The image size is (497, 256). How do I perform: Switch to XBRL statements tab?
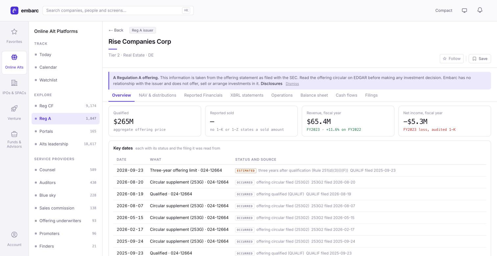pyautogui.click(x=247, y=95)
